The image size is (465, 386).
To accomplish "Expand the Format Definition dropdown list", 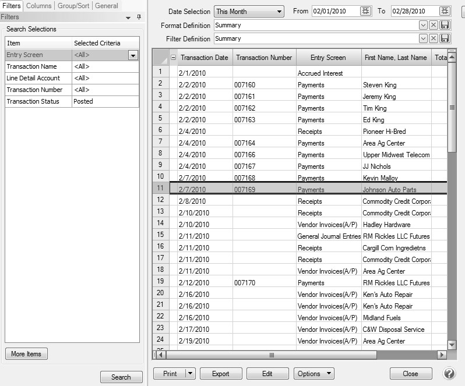I will pyautogui.click(x=424, y=25).
